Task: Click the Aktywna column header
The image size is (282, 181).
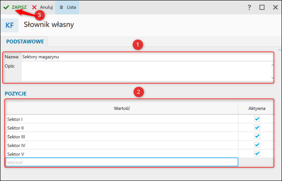Action: [257, 108]
